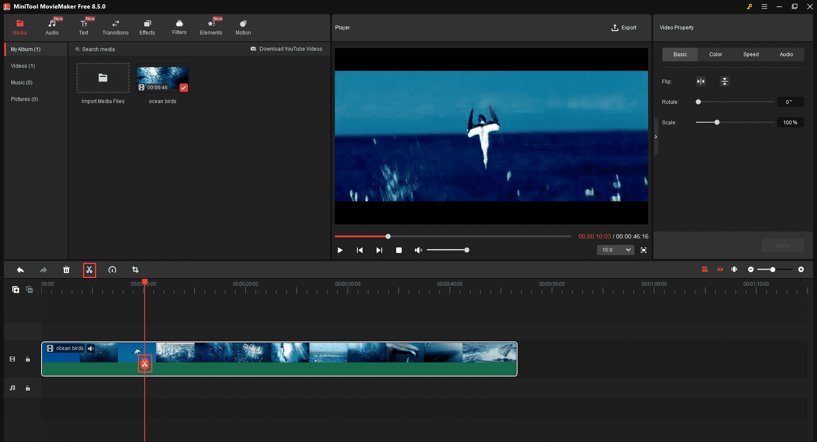Image resolution: width=817 pixels, height=442 pixels.
Task: Select the Crop tool on the timeline
Action: pos(135,270)
